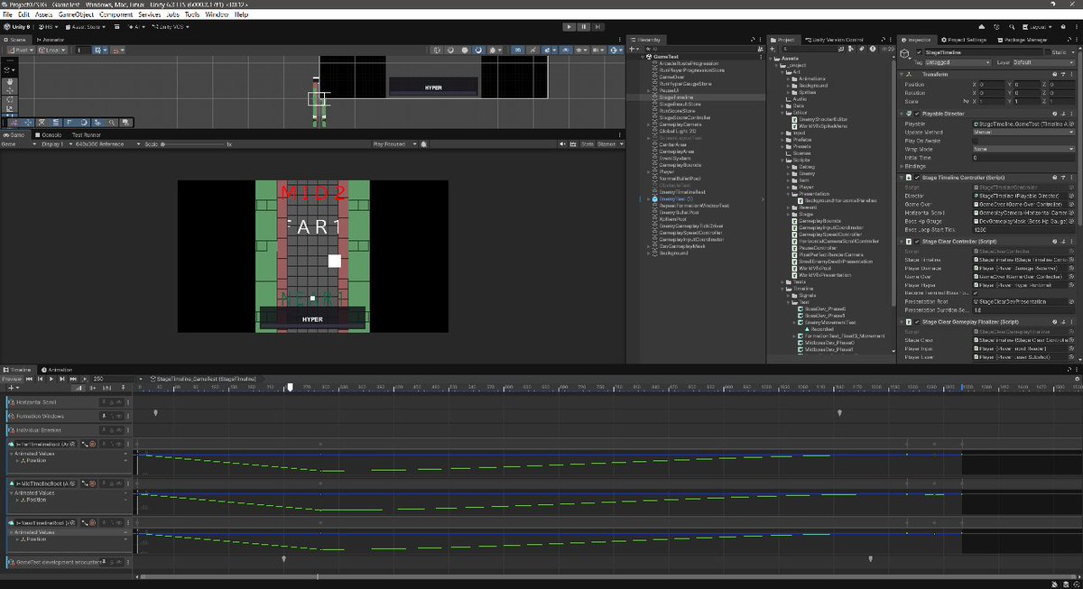Toggle the StageTimeline active checkbox in Inspector

[919, 53]
